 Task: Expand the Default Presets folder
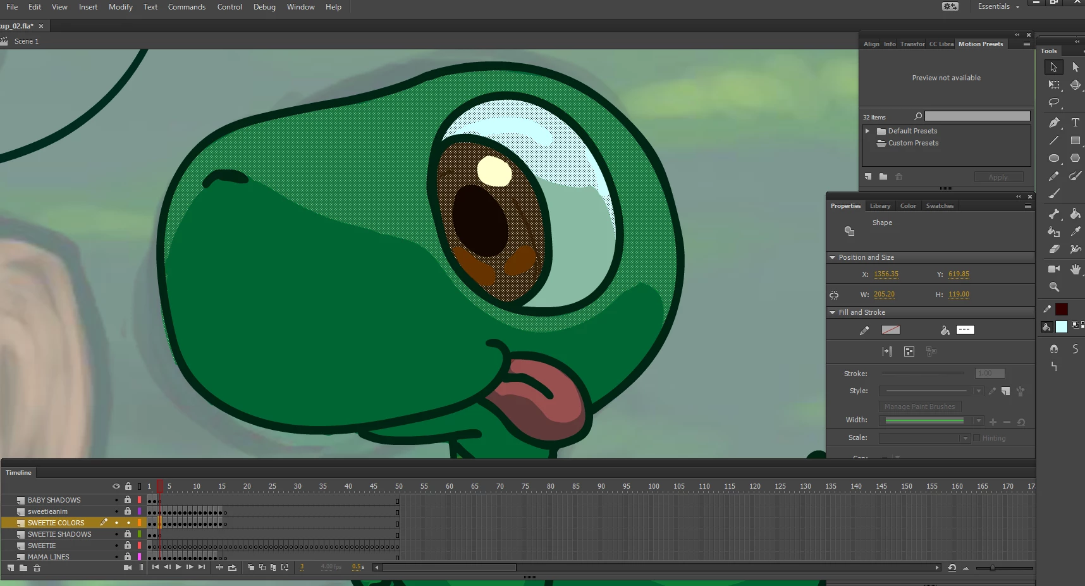pyautogui.click(x=867, y=131)
